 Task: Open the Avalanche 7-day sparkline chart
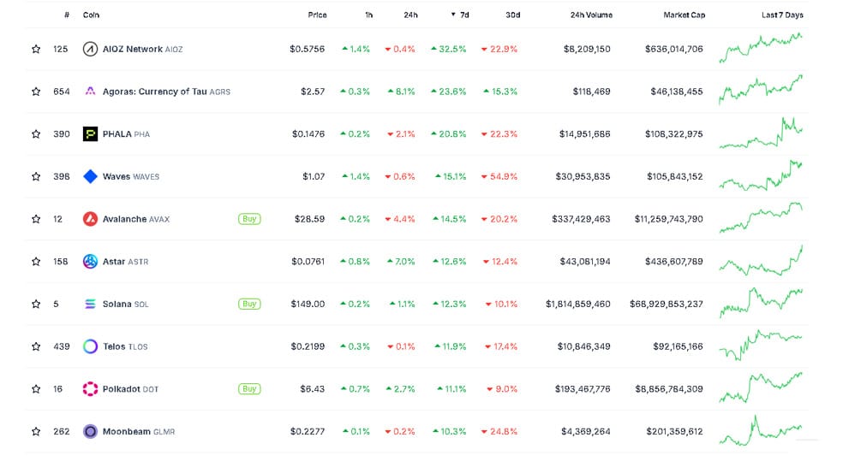[761, 217]
